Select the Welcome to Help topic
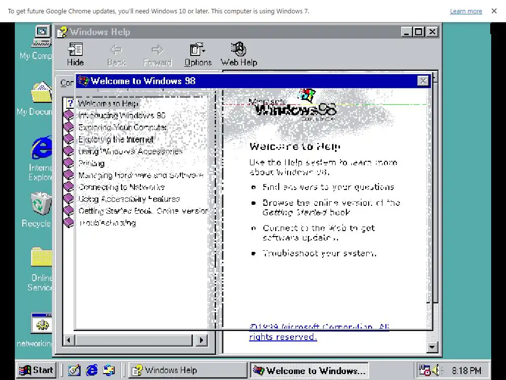 pos(108,103)
